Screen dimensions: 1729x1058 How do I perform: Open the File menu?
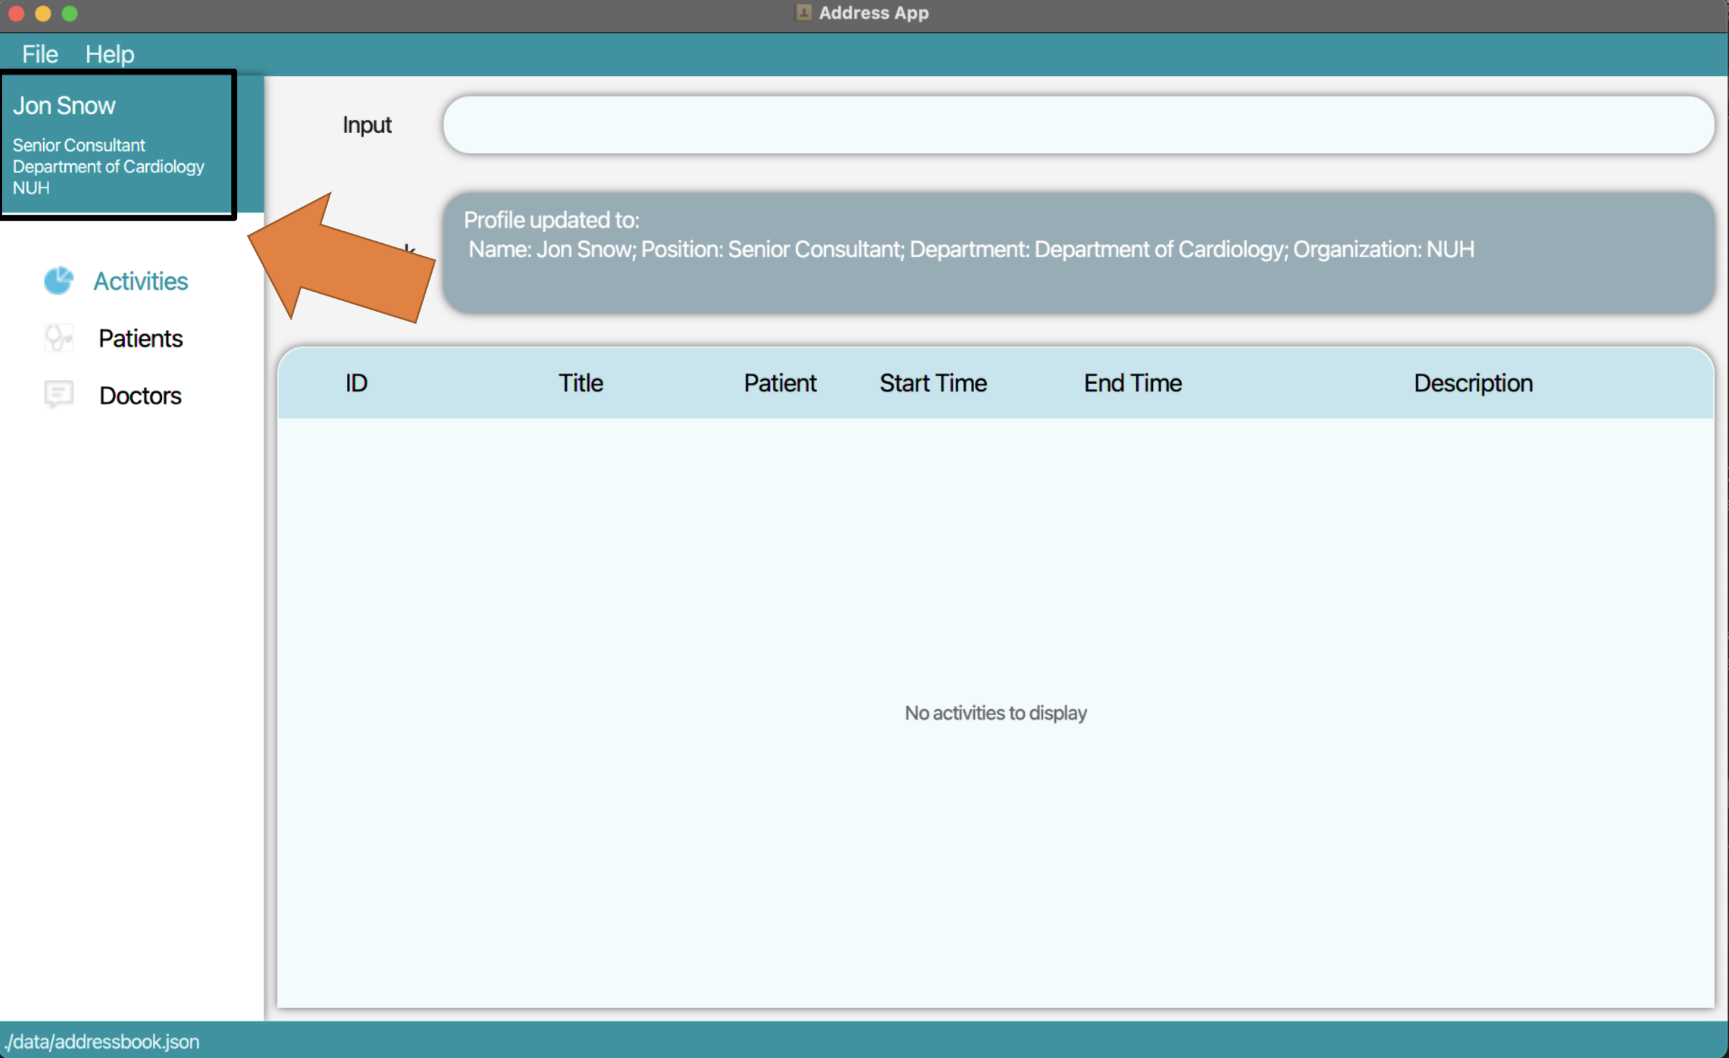pyautogui.click(x=39, y=54)
